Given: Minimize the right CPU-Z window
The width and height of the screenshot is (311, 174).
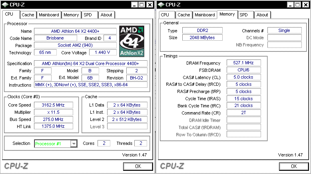Looking at the screenshot, I should [290, 5].
